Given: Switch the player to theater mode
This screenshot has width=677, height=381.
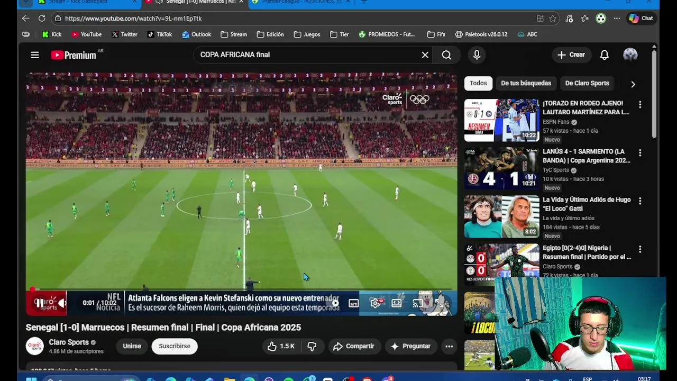Looking at the screenshot, I should click(397, 303).
